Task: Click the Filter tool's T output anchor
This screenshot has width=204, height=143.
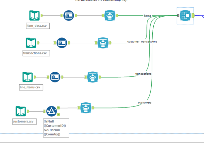Action: pyautogui.click(x=59, y=108)
